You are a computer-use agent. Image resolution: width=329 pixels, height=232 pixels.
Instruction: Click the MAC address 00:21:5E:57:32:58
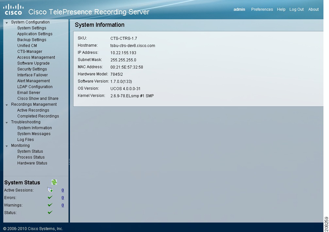point(127,67)
